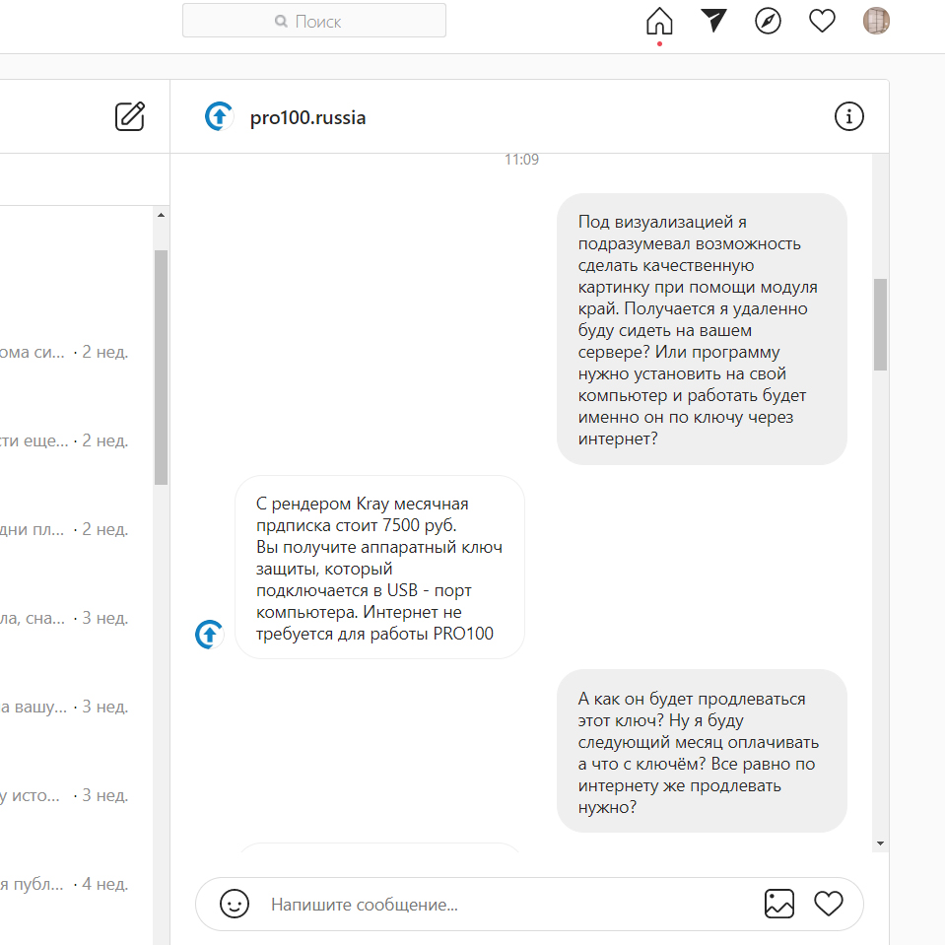Open the Explore compass icon

click(x=768, y=21)
